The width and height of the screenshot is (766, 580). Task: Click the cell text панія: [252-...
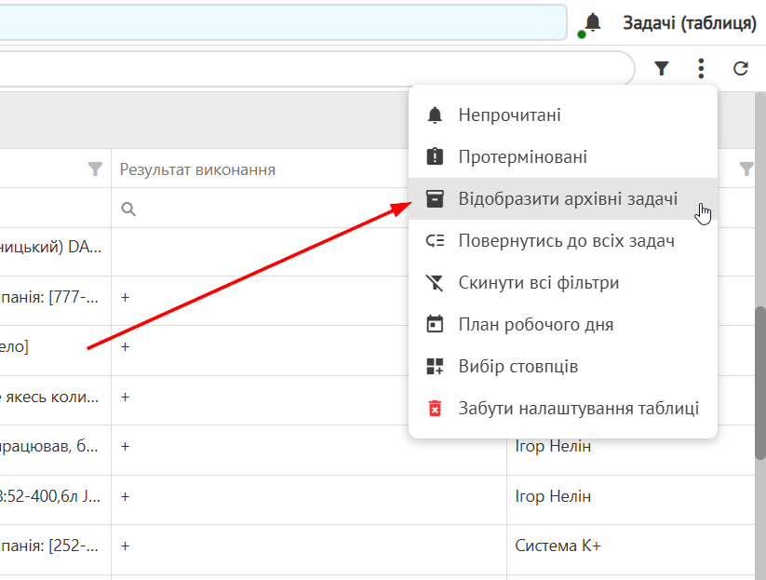tap(49, 546)
